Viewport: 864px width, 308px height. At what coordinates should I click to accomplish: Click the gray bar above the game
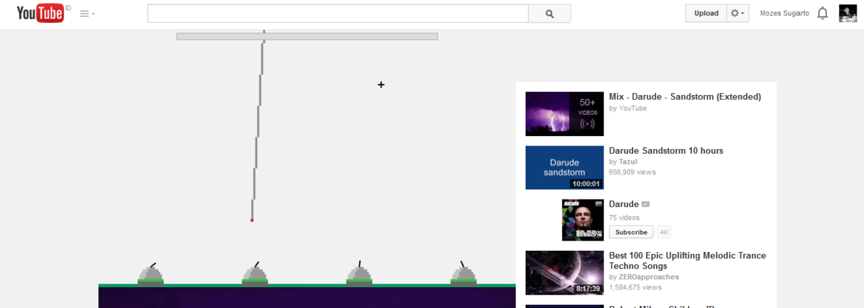(307, 36)
